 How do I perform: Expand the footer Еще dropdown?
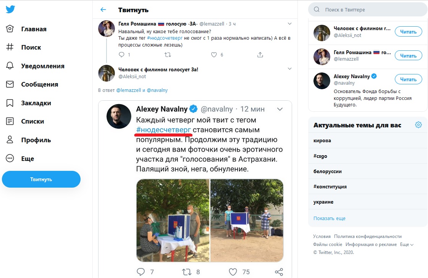(x=407, y=244)
